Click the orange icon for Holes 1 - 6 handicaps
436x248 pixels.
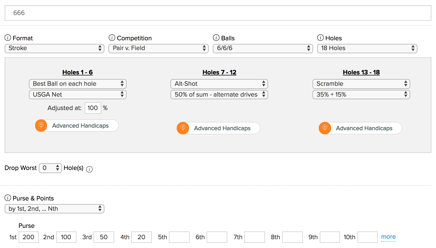click(41, 126)
